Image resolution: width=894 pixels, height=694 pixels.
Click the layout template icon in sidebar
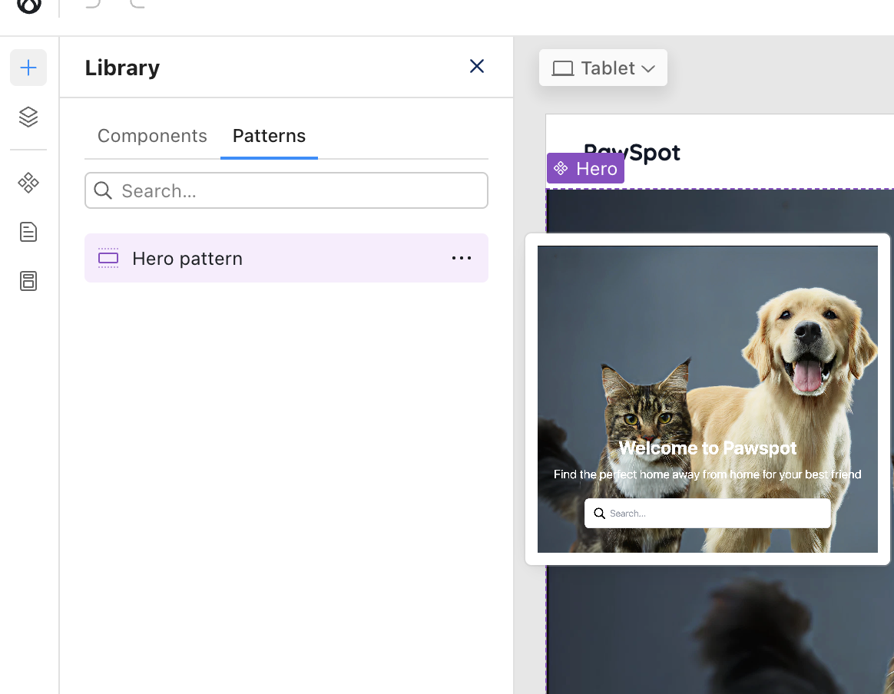coord(28,281)
